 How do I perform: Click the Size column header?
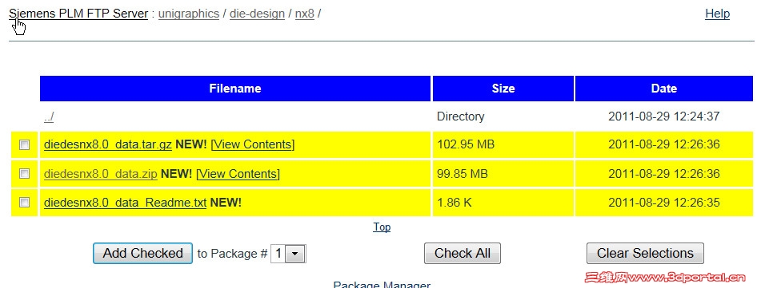click(x=503, y=89)
